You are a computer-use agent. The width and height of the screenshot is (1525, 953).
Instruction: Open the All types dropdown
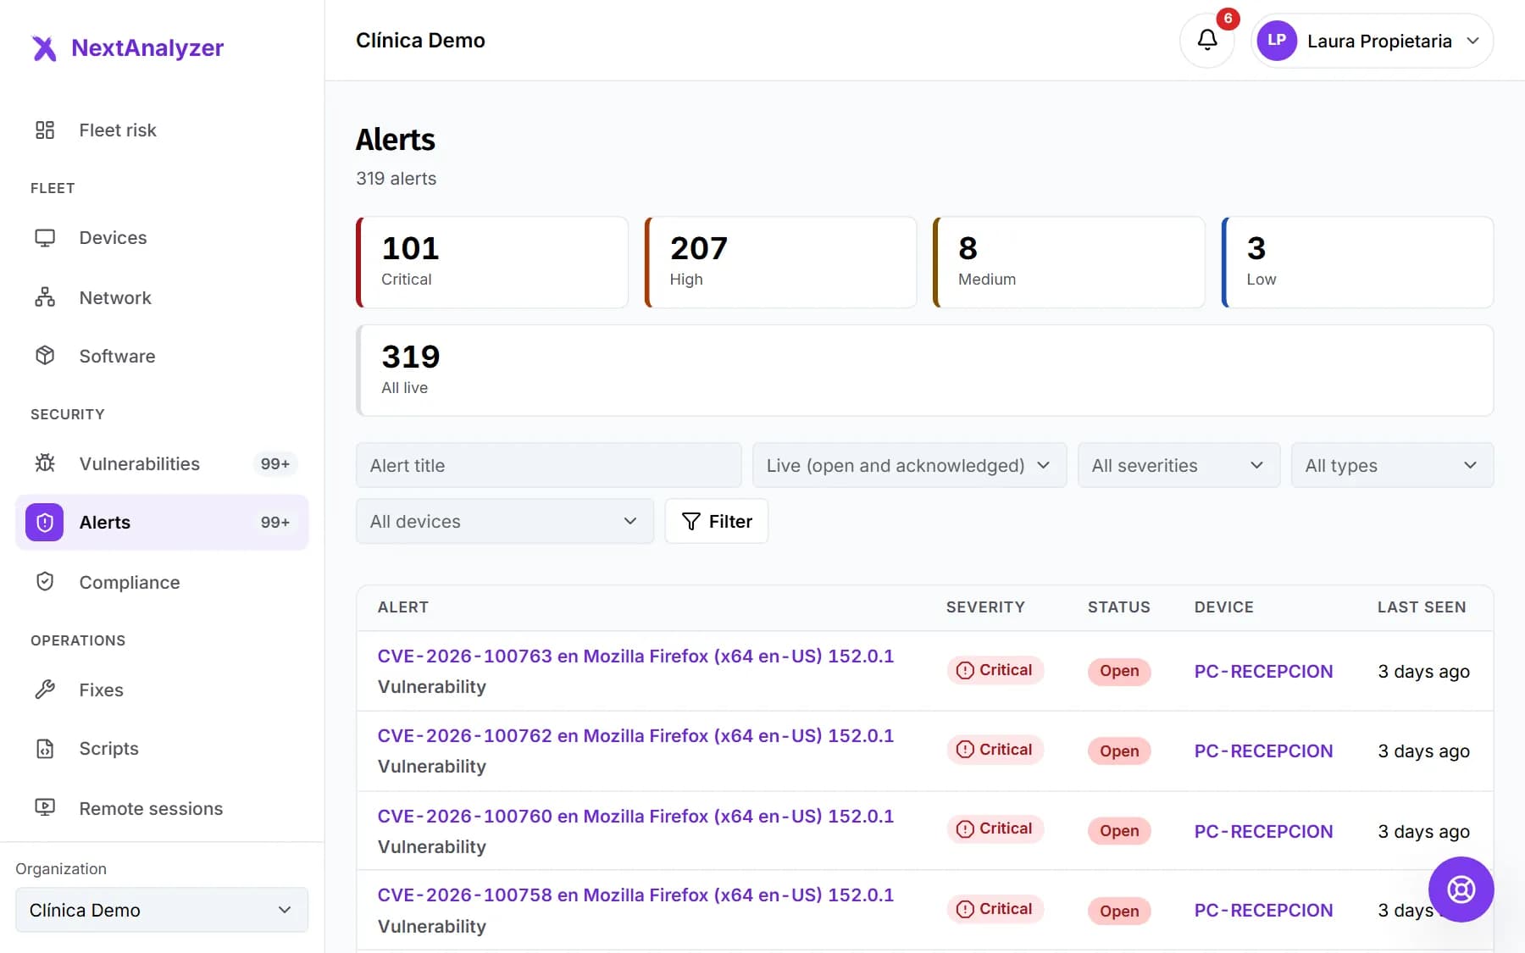click(1392, 465)
